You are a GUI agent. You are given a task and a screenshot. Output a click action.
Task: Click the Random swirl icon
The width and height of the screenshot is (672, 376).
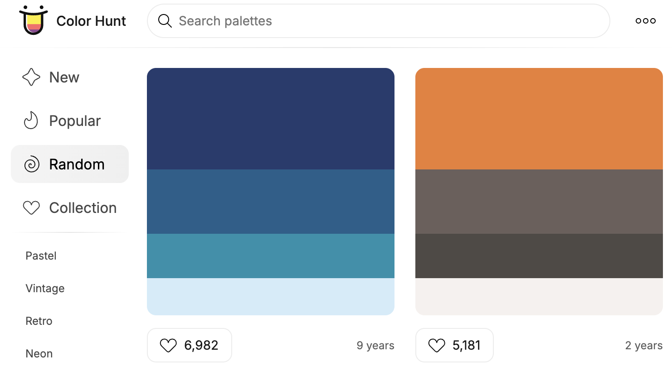point(31,164)
